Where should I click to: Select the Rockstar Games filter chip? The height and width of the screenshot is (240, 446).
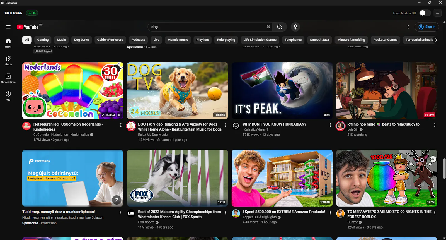click(386, 40)
